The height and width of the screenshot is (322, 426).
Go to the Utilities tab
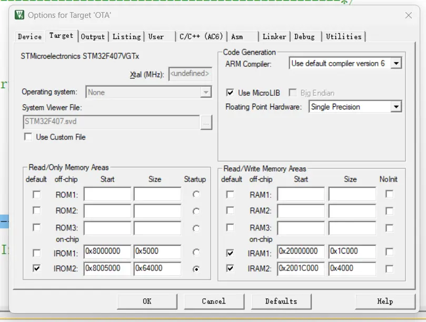click(x=344, y=36)
